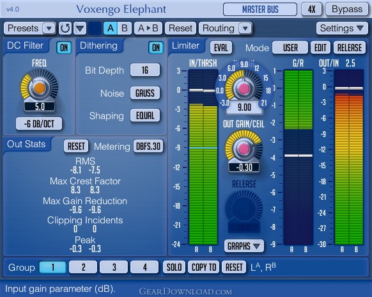Select channel Group 4

(x=144, y=268)
